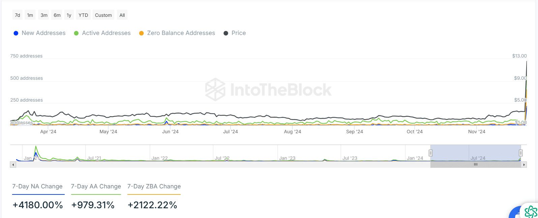The image size is (538, 218).
Task: Click the Aug '24 axis label
Action: click(293, 132)
